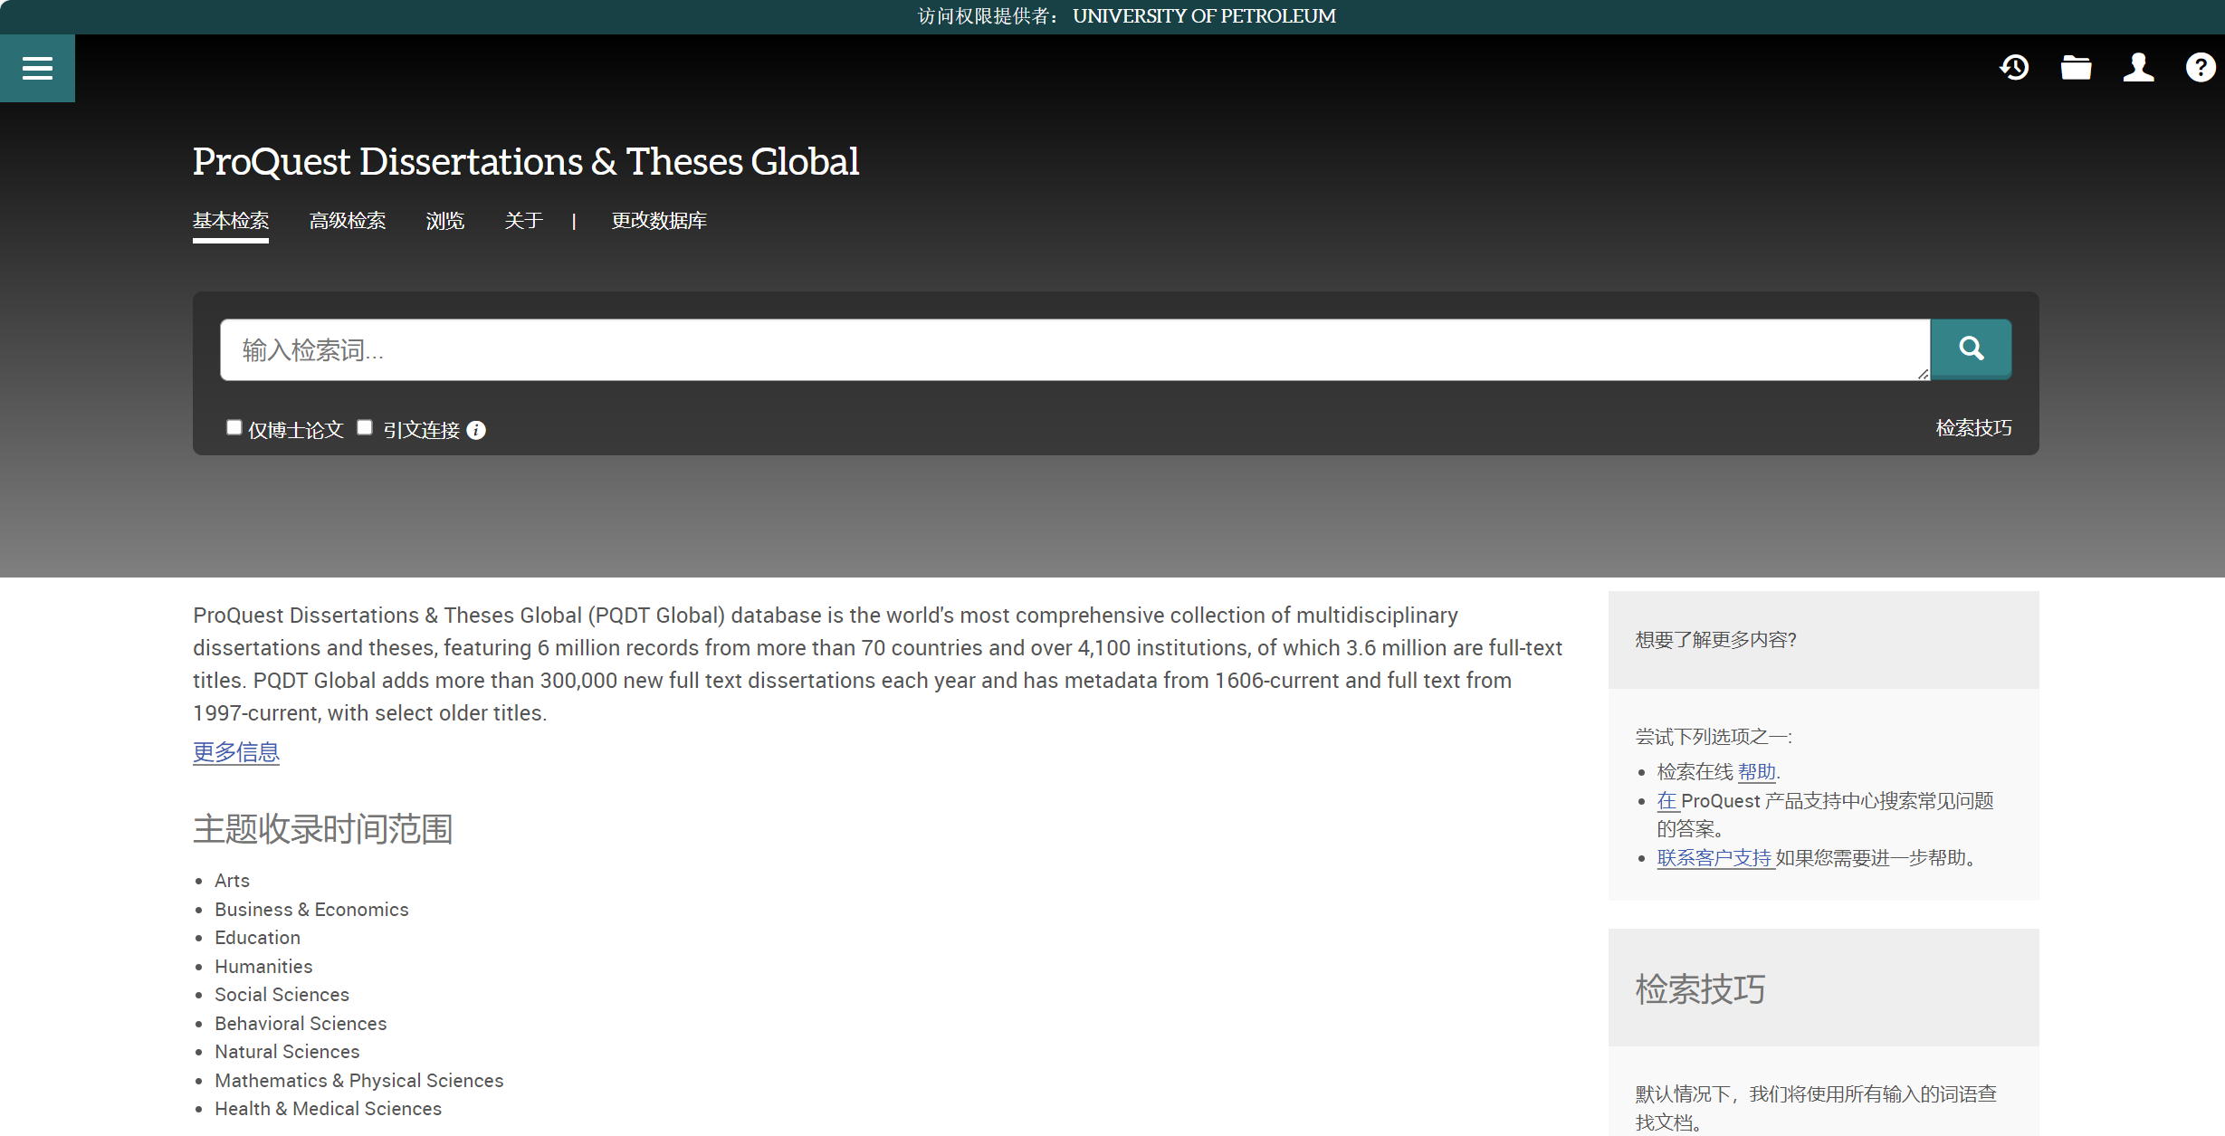Image resolution: width=2225 pixels, height=1136 pixels.
Task: Open the help question mark icon
Action: 2200,67
